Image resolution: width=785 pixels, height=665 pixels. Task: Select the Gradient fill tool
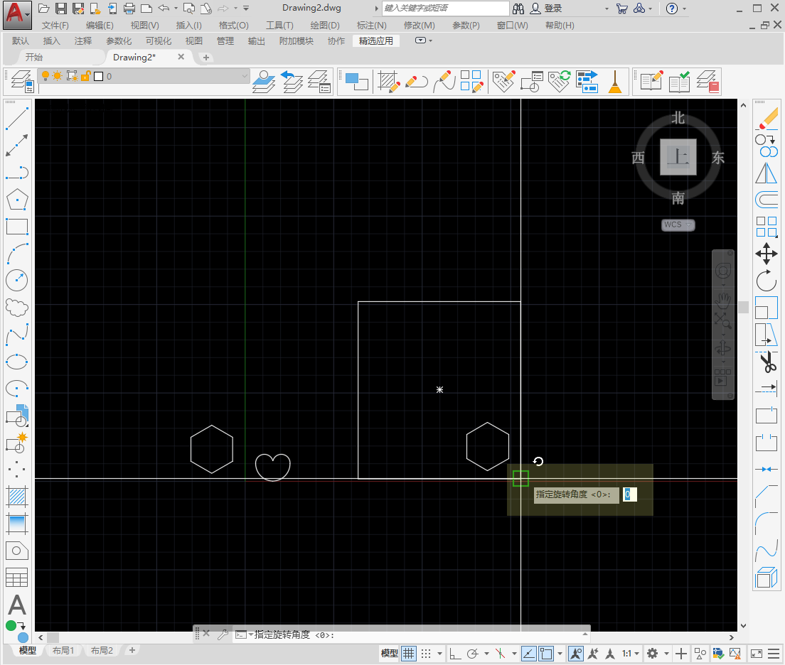(x=16, y=524)
